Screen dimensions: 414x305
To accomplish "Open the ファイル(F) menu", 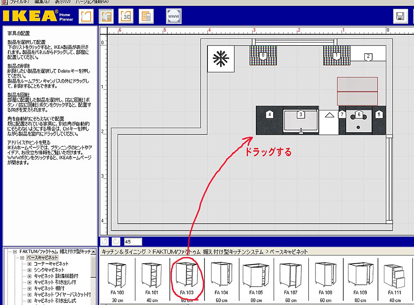I will (20, 2).
